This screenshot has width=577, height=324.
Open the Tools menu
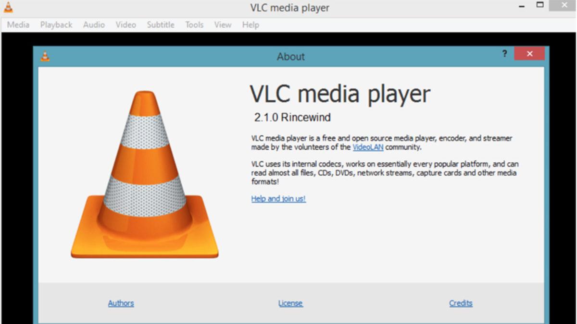(194, 24)
